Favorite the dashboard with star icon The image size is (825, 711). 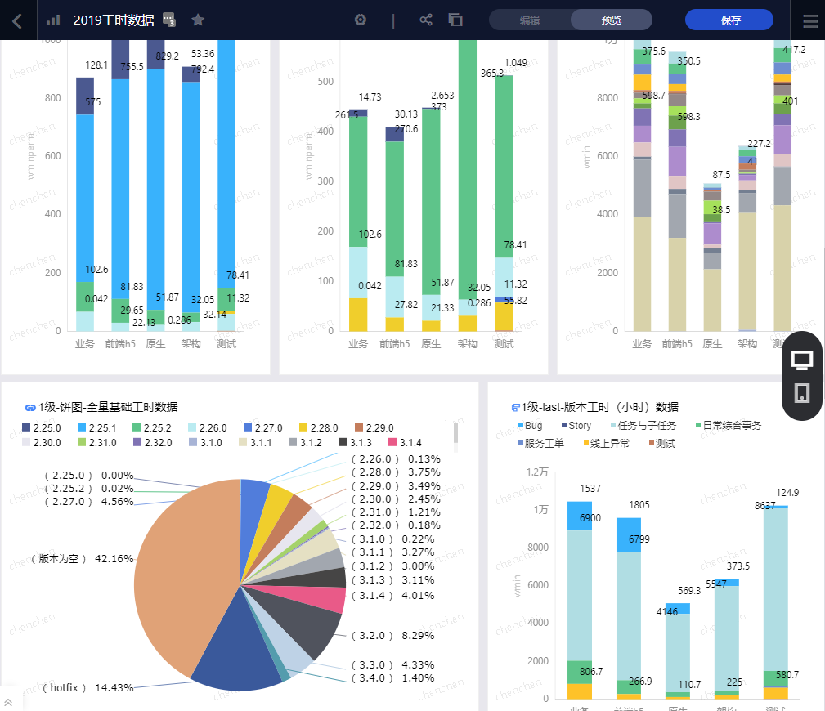[x=198, y=20]
